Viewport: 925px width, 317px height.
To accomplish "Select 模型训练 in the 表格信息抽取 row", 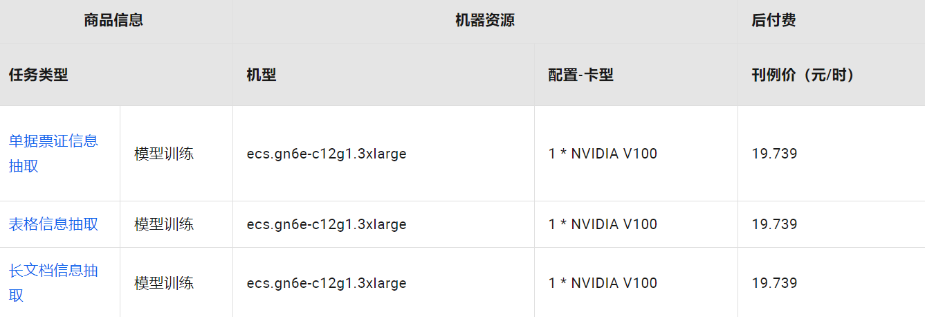I will point(164,224).
